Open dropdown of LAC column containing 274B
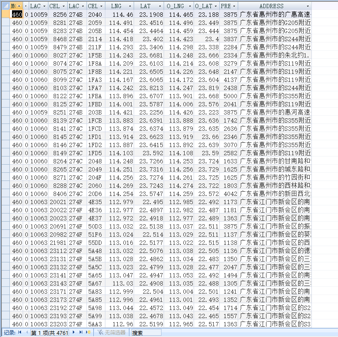 pyautogui.click(x=83, y=6)
